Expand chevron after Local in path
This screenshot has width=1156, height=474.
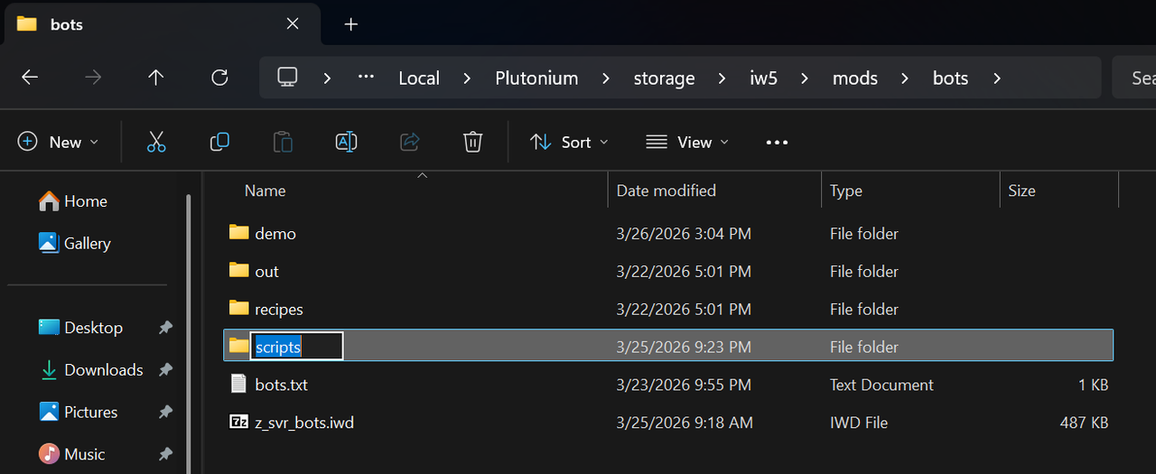coord(467,79)
